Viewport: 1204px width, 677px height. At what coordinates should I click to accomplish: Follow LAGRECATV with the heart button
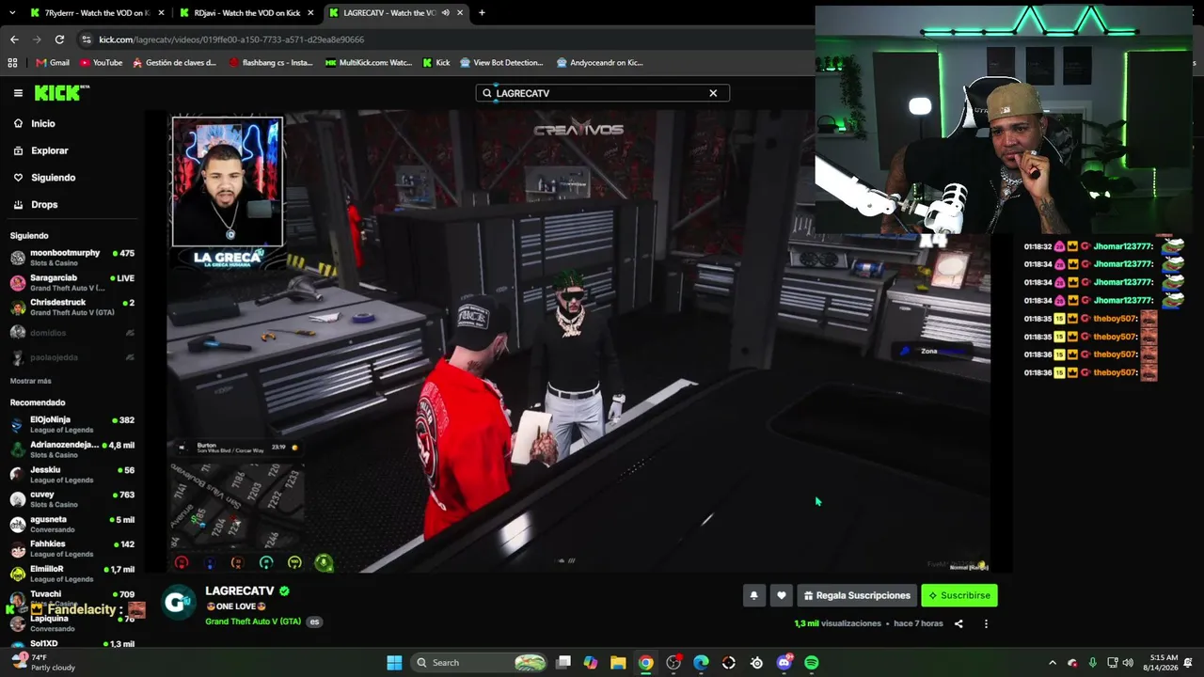pos(781,595)
